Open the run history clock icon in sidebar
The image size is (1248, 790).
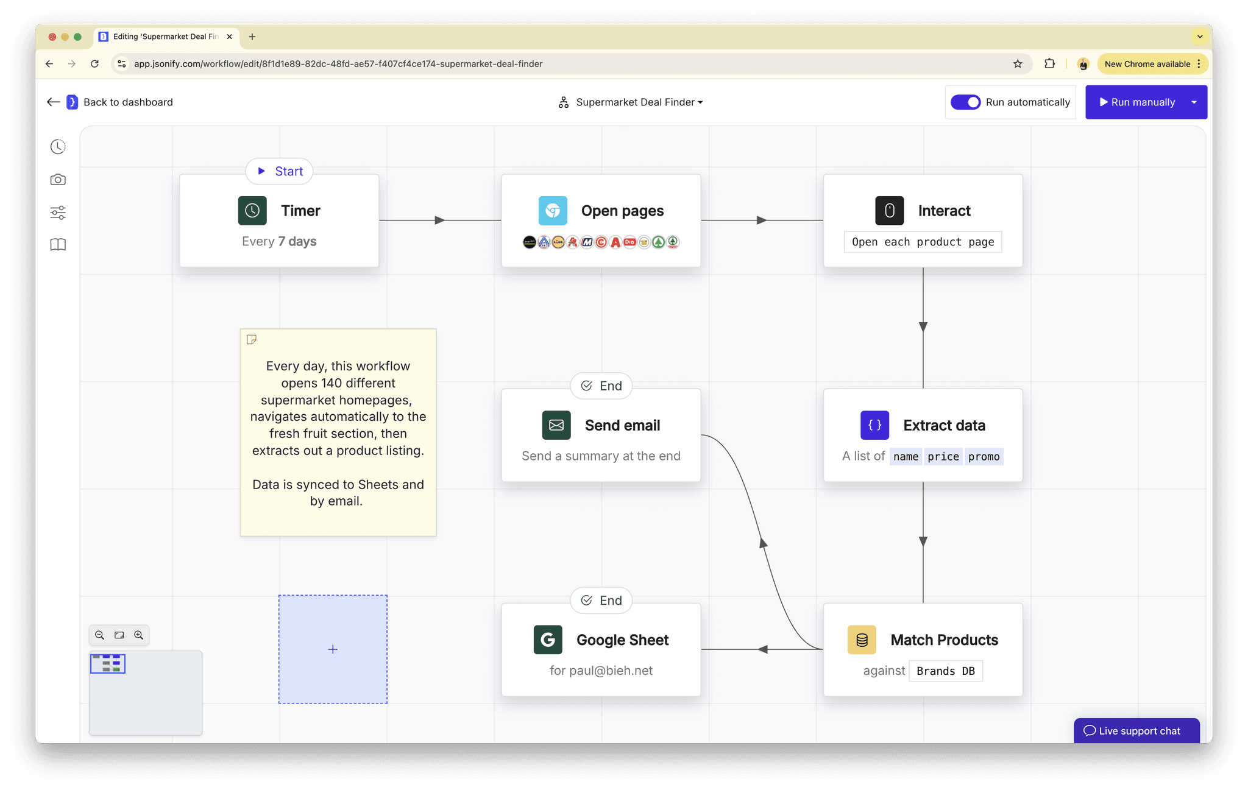point(58,146)
